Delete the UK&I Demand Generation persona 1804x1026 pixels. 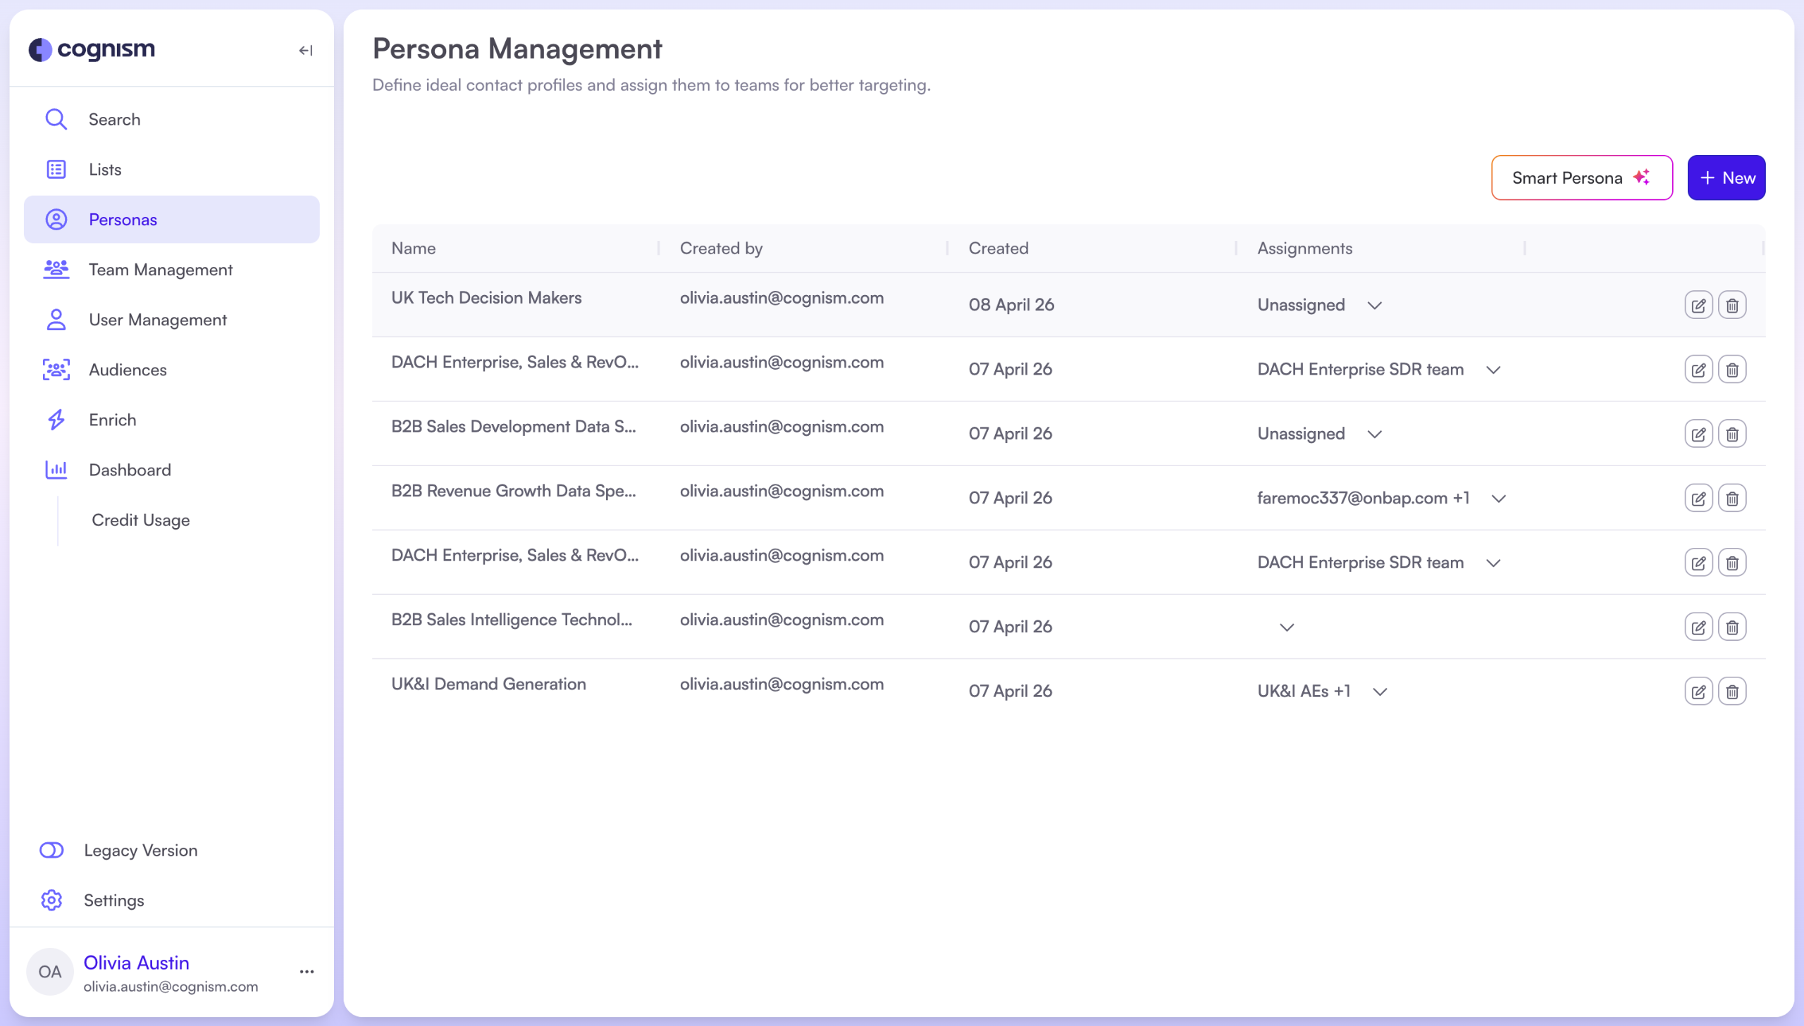click(x=1731, y=692)
